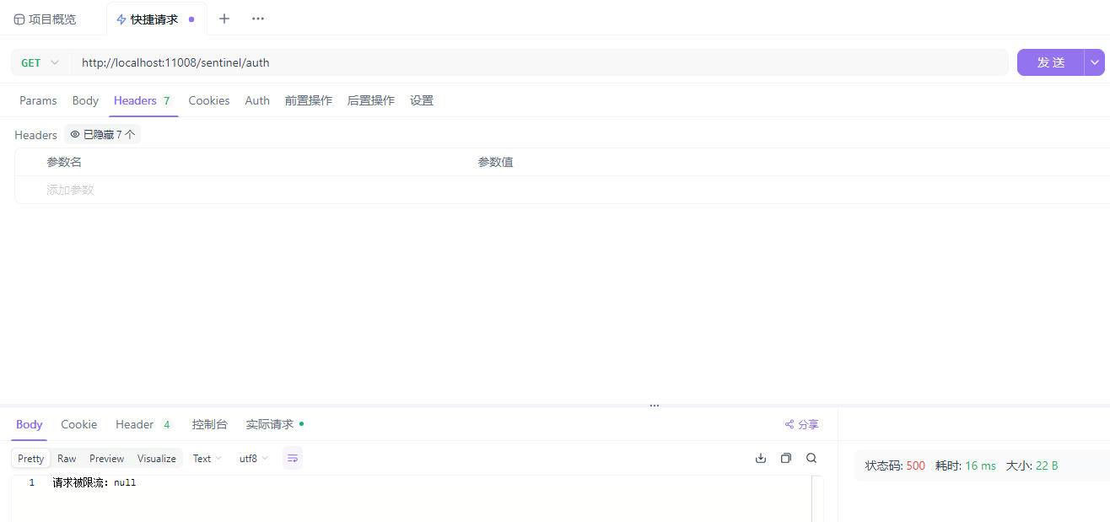Screen dimensions: 1110x522
Task: Open the GET method dropdown
Action: 40,62
